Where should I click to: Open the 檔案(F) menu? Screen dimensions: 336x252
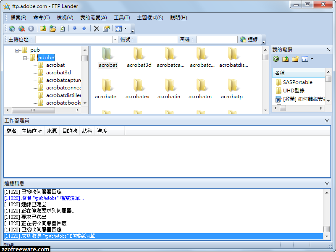(x=18, y=18)
